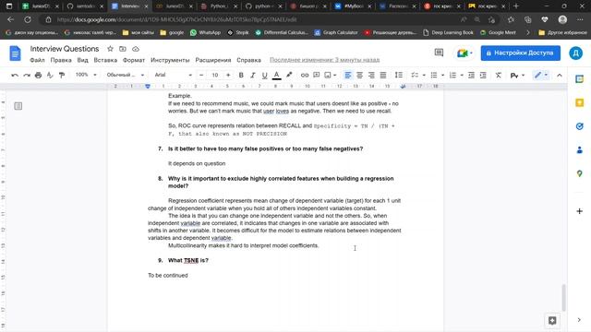Screen dimensions: 591x332
Task: Select the Paint format tool
Action: click(62, 76)
